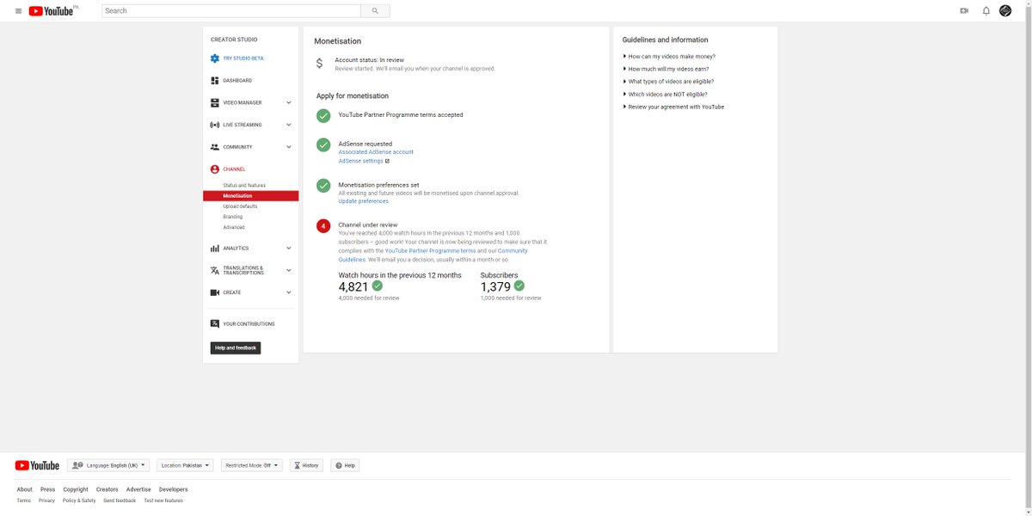
Task: Open Policy & Safety footer link
Action: click(79, 501)
